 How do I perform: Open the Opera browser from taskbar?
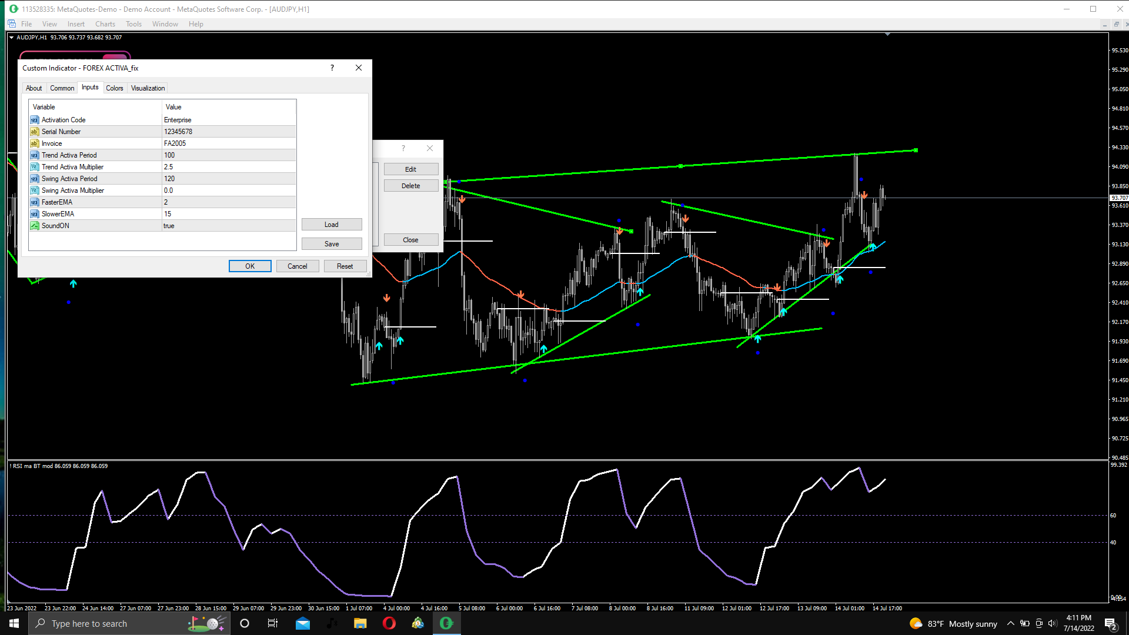point(389,623)
